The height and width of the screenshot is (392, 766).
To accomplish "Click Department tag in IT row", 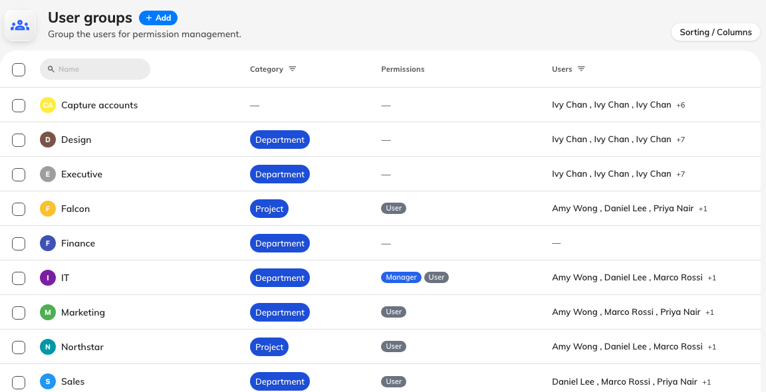I will point(280,278).
